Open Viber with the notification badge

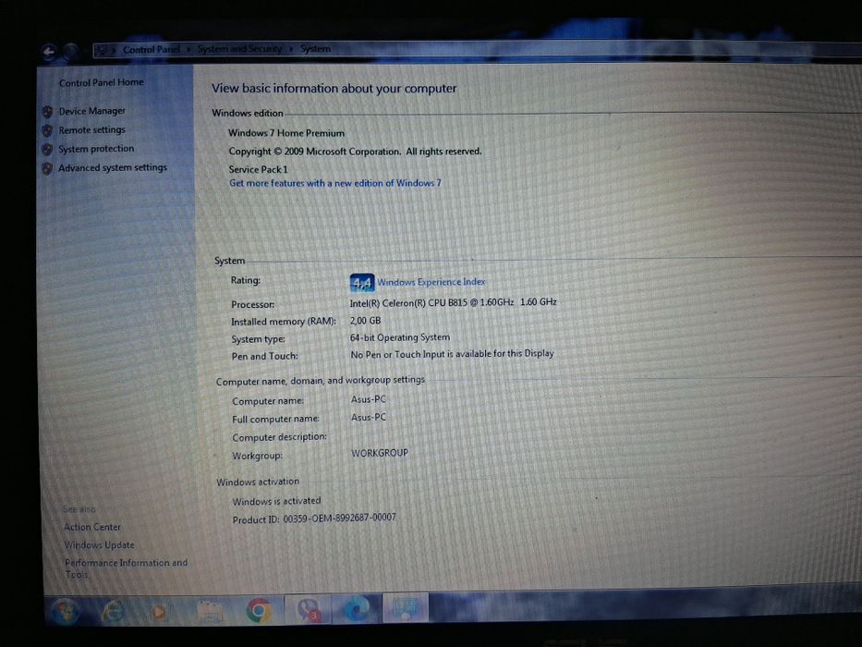pyautogui.click(x=308, y=610)
